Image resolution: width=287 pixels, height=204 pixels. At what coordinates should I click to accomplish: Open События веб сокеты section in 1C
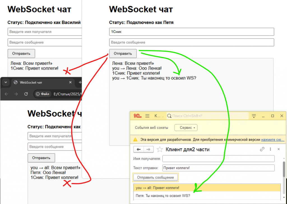coord(152,128)
